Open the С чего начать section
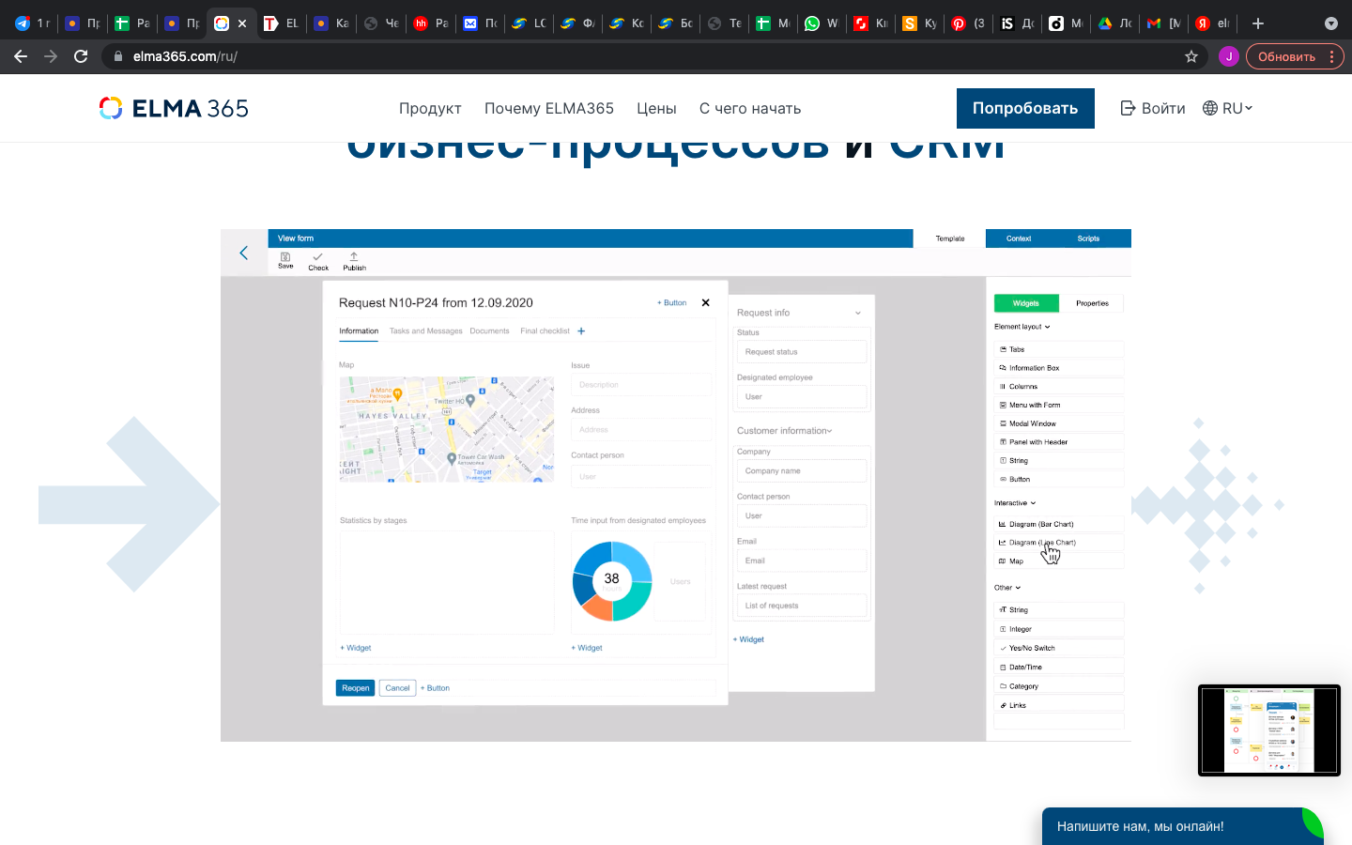 (x=749, y=108)
